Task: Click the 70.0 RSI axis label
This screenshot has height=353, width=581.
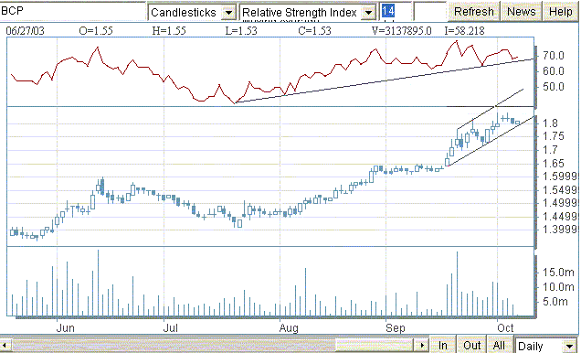Action: [x=554, y=56]
